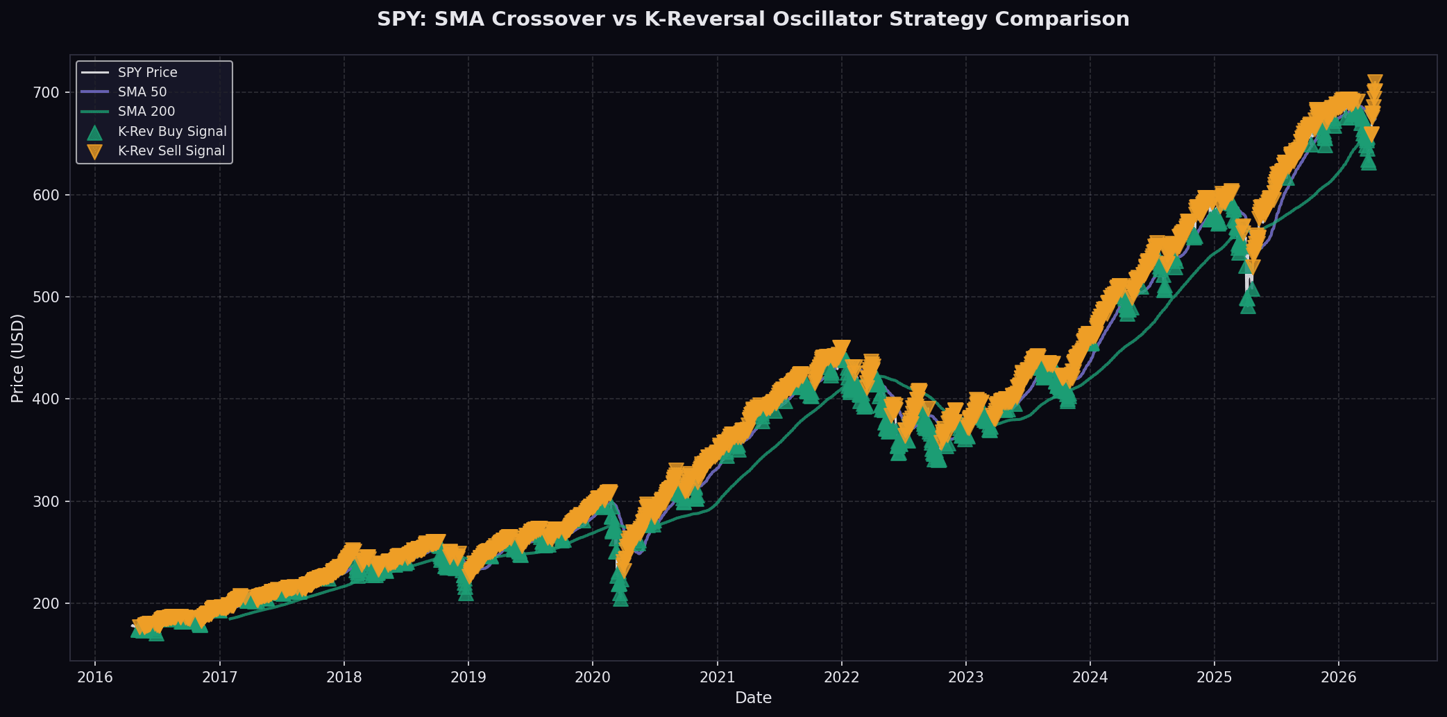Viewport: 1447px width, 717px height.
Task: Select the 2016 tick label on x-axis
Action: (95, 677)
